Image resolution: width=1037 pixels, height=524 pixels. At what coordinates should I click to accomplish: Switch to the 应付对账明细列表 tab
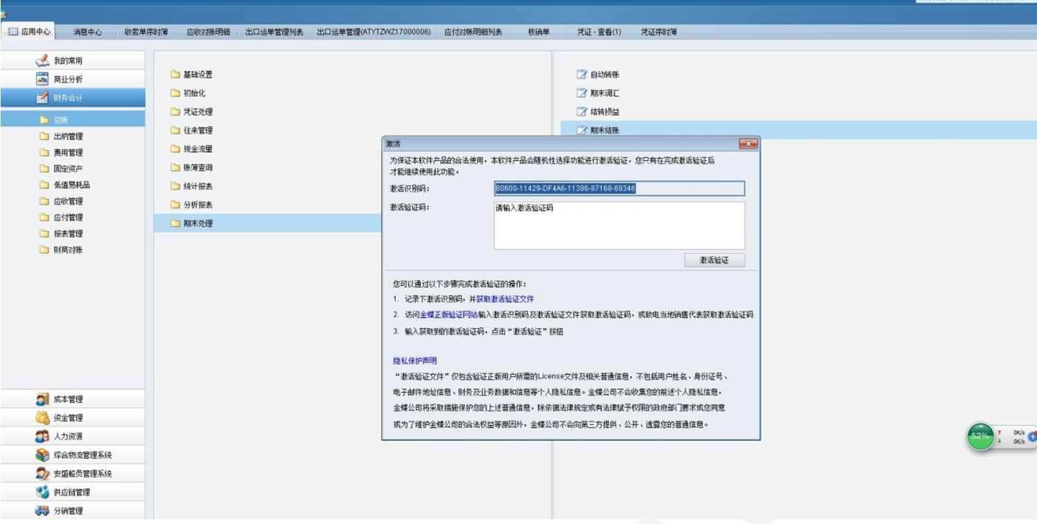coord(474,32)
